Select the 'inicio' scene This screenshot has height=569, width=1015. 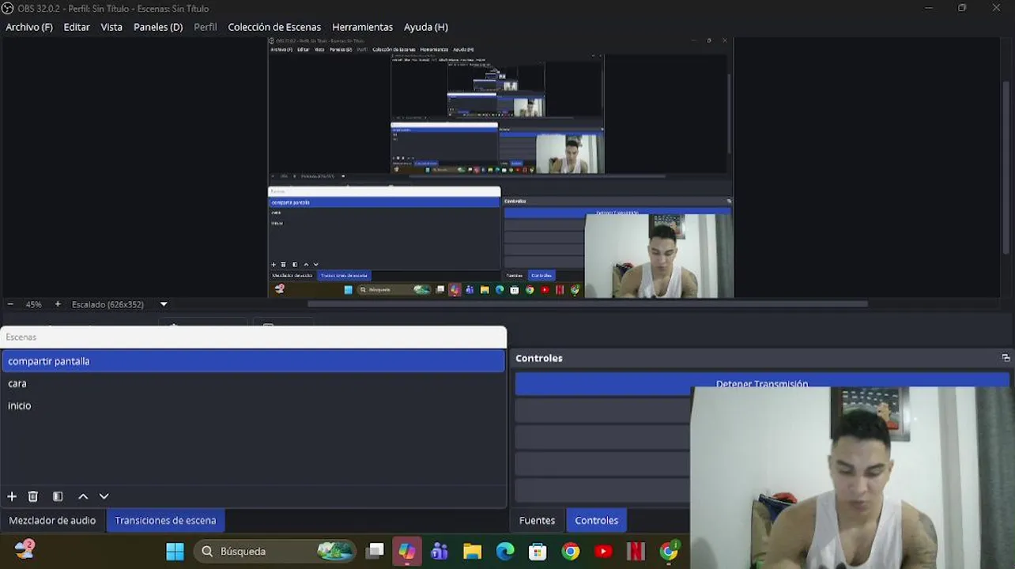(x=253, y=405)
